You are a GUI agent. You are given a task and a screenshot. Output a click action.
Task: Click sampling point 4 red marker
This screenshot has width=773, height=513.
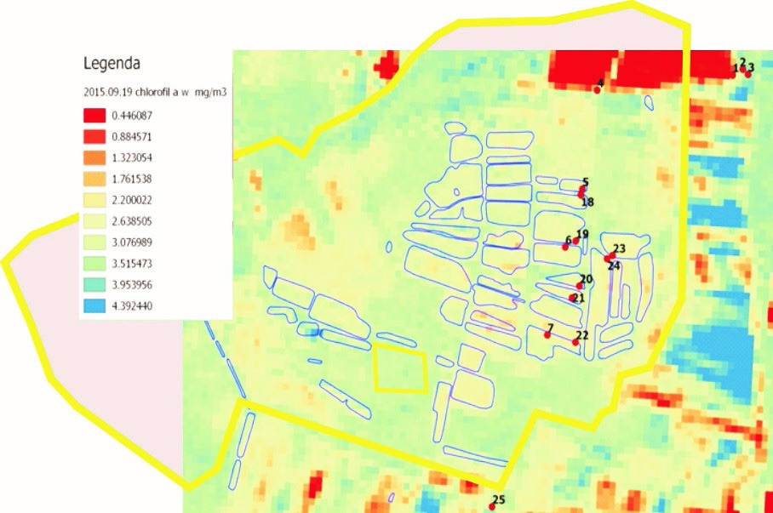point(597,90)
